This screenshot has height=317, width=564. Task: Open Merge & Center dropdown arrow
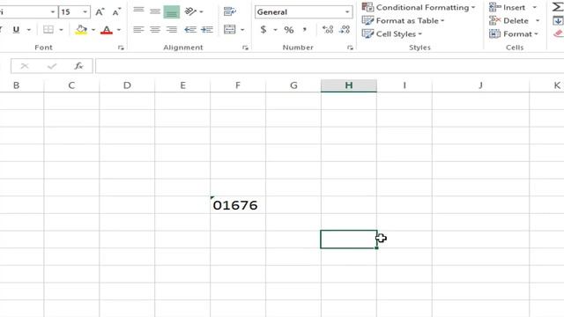[x=242, y=30]
